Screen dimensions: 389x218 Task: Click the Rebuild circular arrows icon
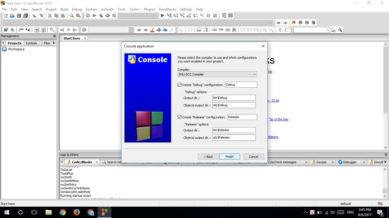coord(108,16)
